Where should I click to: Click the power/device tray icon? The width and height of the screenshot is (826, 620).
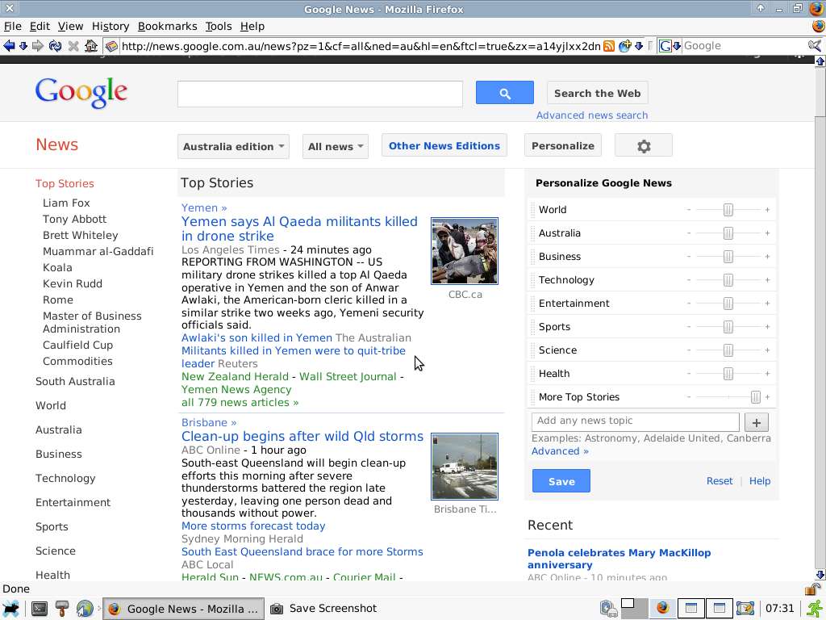tap(608, 609)
